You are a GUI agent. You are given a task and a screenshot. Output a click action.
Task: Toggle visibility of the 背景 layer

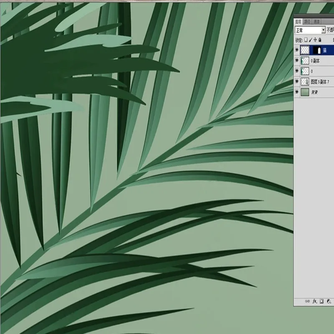(x=297, y=92)
